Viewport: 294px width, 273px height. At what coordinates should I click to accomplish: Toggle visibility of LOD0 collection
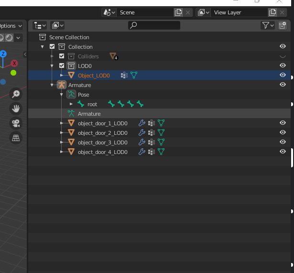click(283, 66)
